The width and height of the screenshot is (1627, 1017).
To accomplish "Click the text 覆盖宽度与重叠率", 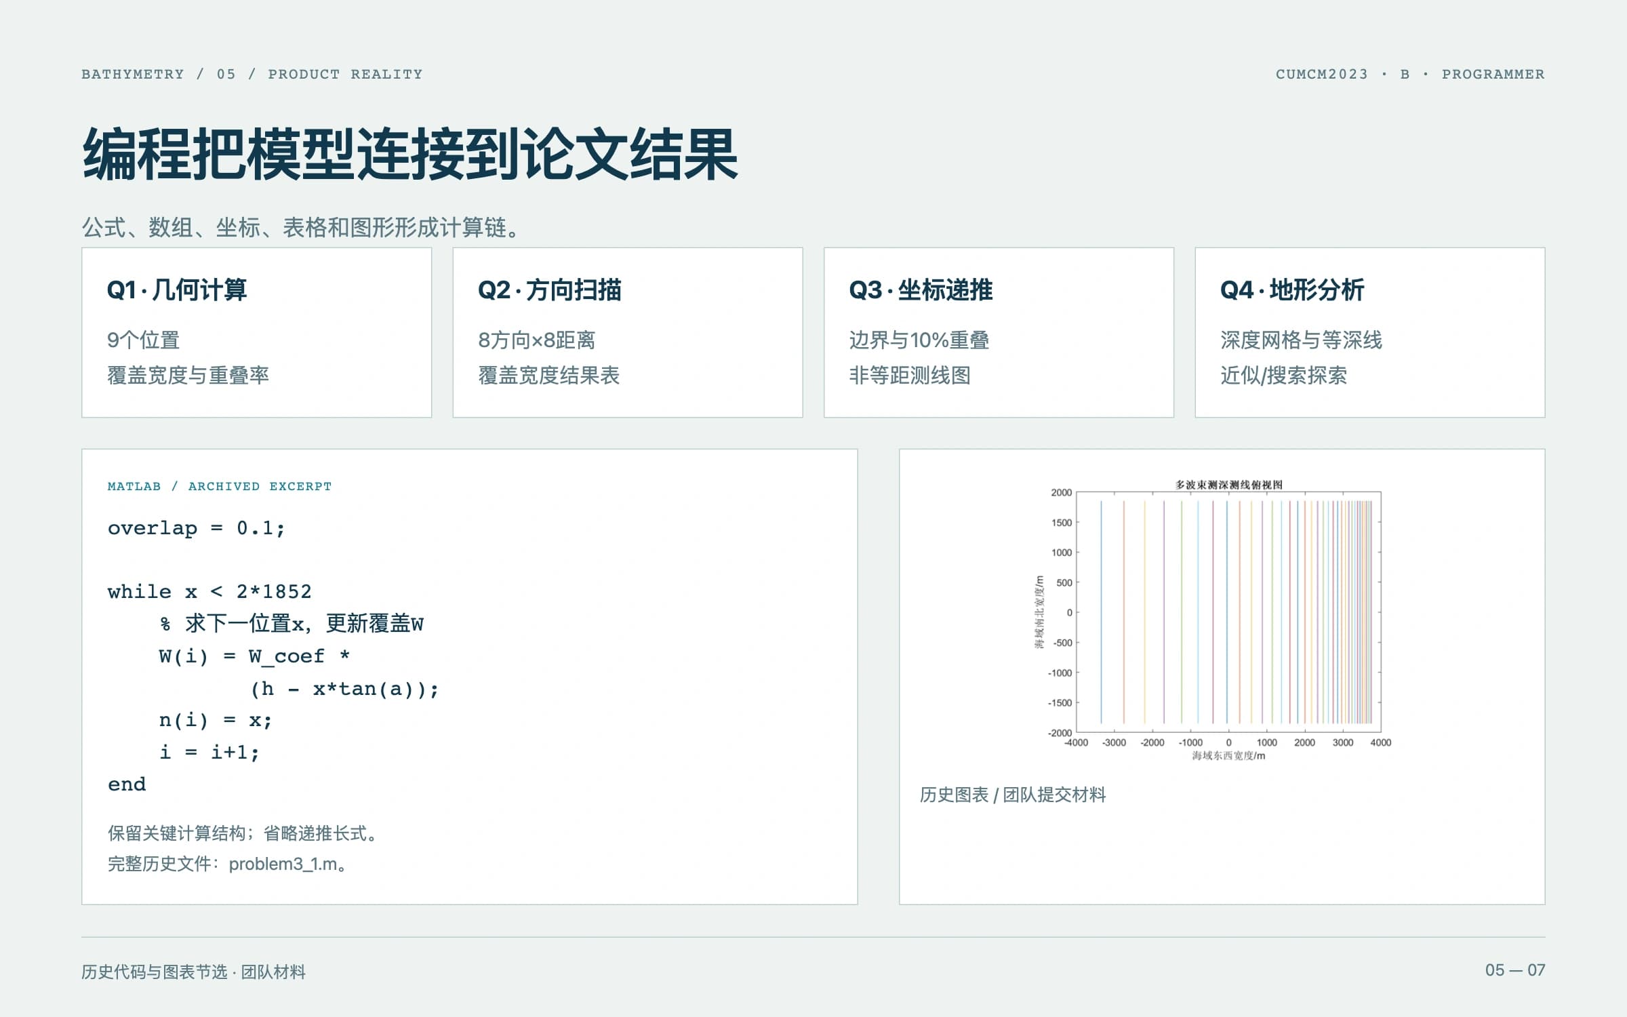I will click(188, 375).
